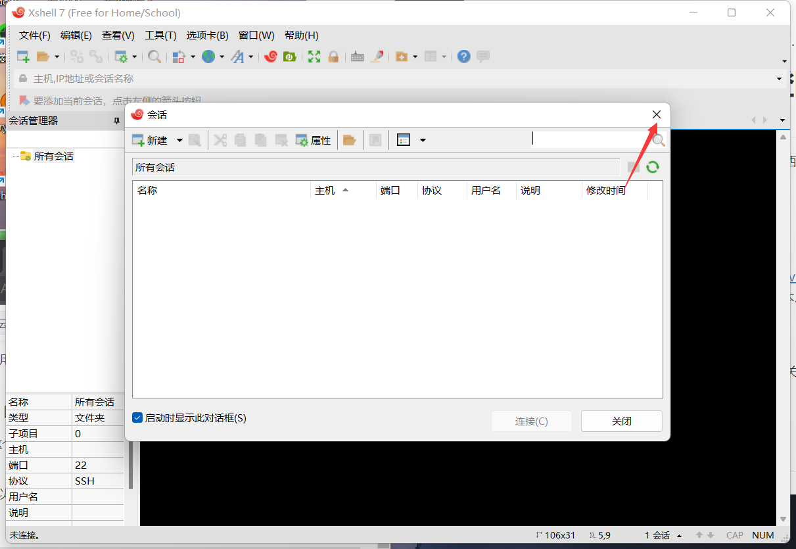Launch Xftp with the green icon
Screen dimensions: 796x549
[x=289, y=57]
